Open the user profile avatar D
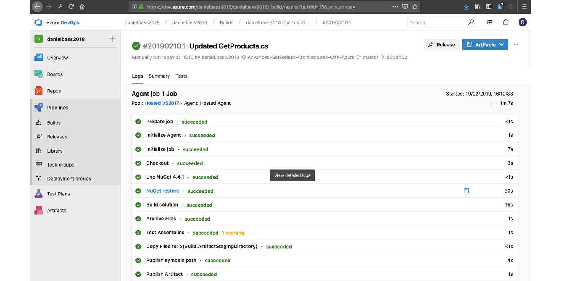561x281 pixels. tap(522, 22)
